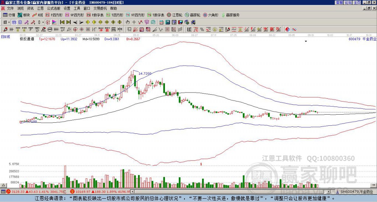Toggle the 权 adjusted-price button
377x202 pixels.
click(x=48, y=22)
